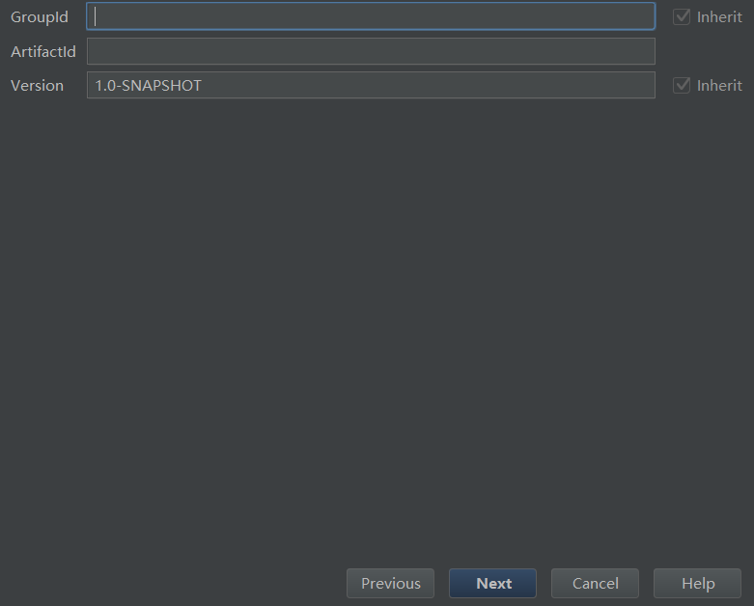754x606 pixels.
Task: Click the Previous button
Action: (x=390, y=583)
